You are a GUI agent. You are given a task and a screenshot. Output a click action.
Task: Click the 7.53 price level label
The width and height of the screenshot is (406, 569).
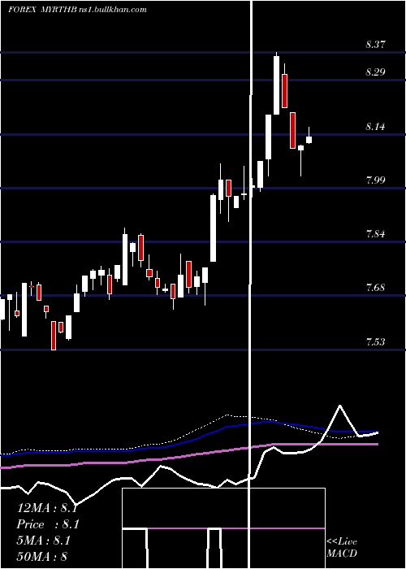coord(375,342)
